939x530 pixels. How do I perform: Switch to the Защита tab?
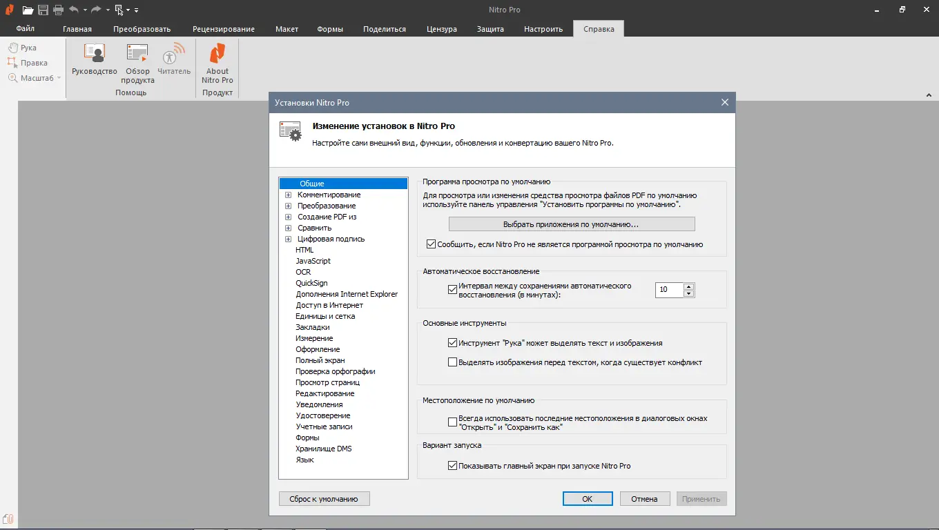click(x=490, y=29)
